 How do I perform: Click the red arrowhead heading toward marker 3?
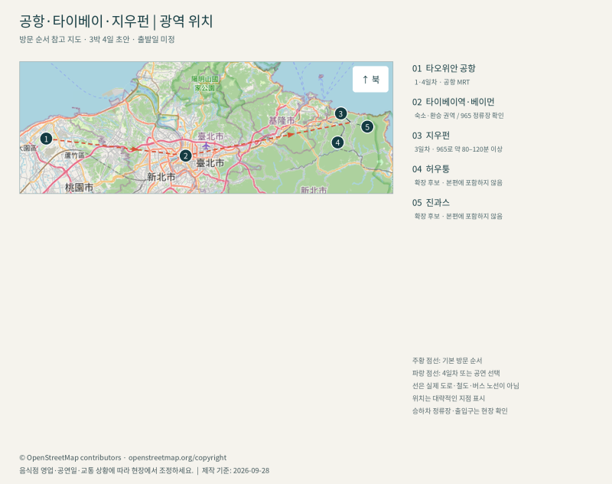tap(291, 135)
